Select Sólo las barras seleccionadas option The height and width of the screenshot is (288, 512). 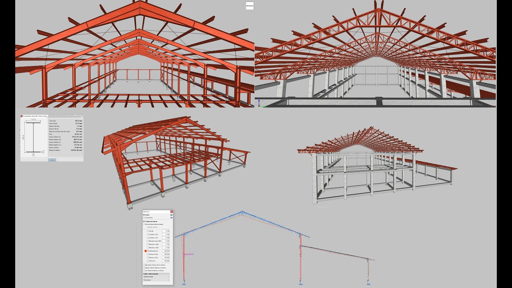[144, 224]
